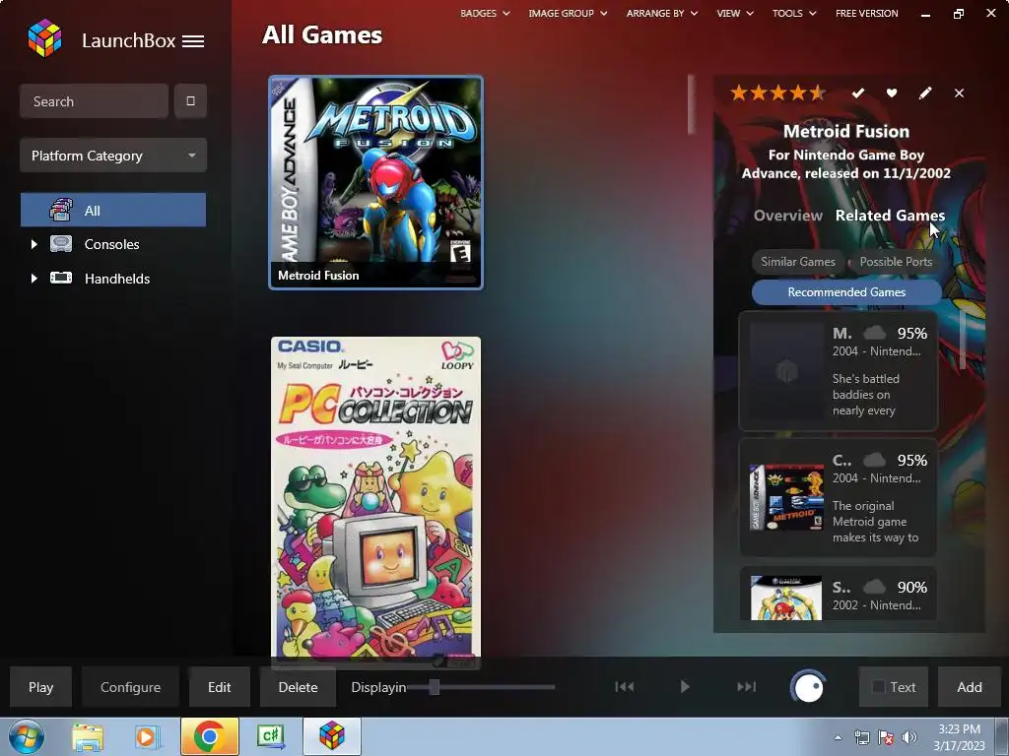Show Similar Games list

(798, 262)
